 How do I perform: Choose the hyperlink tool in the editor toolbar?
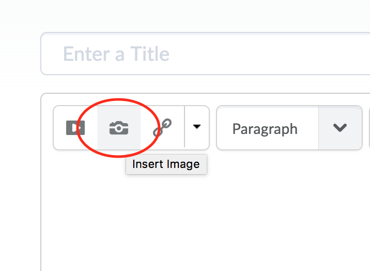coord(162,128)
